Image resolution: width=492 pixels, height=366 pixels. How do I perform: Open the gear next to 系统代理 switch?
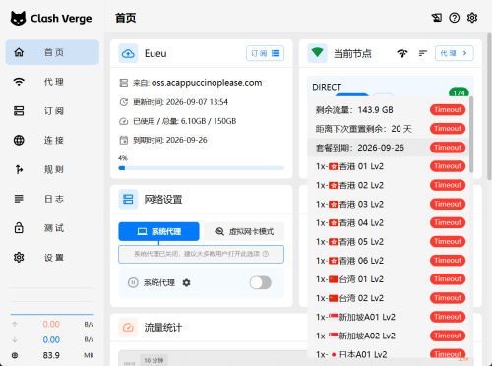click(186, 282)
